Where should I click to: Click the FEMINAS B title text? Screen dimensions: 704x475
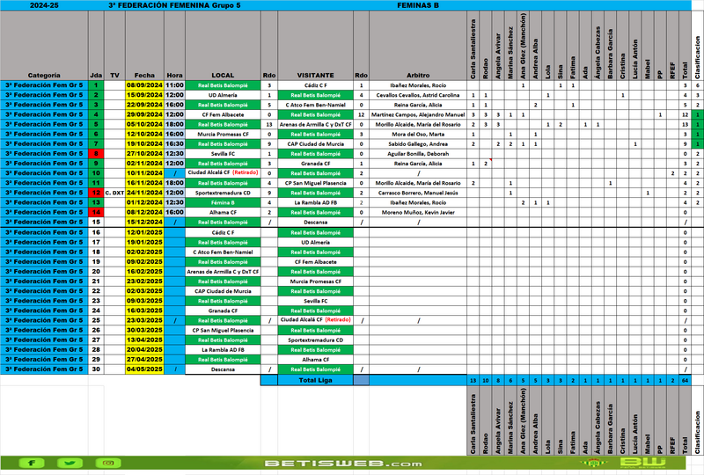(x=418, y=5)
